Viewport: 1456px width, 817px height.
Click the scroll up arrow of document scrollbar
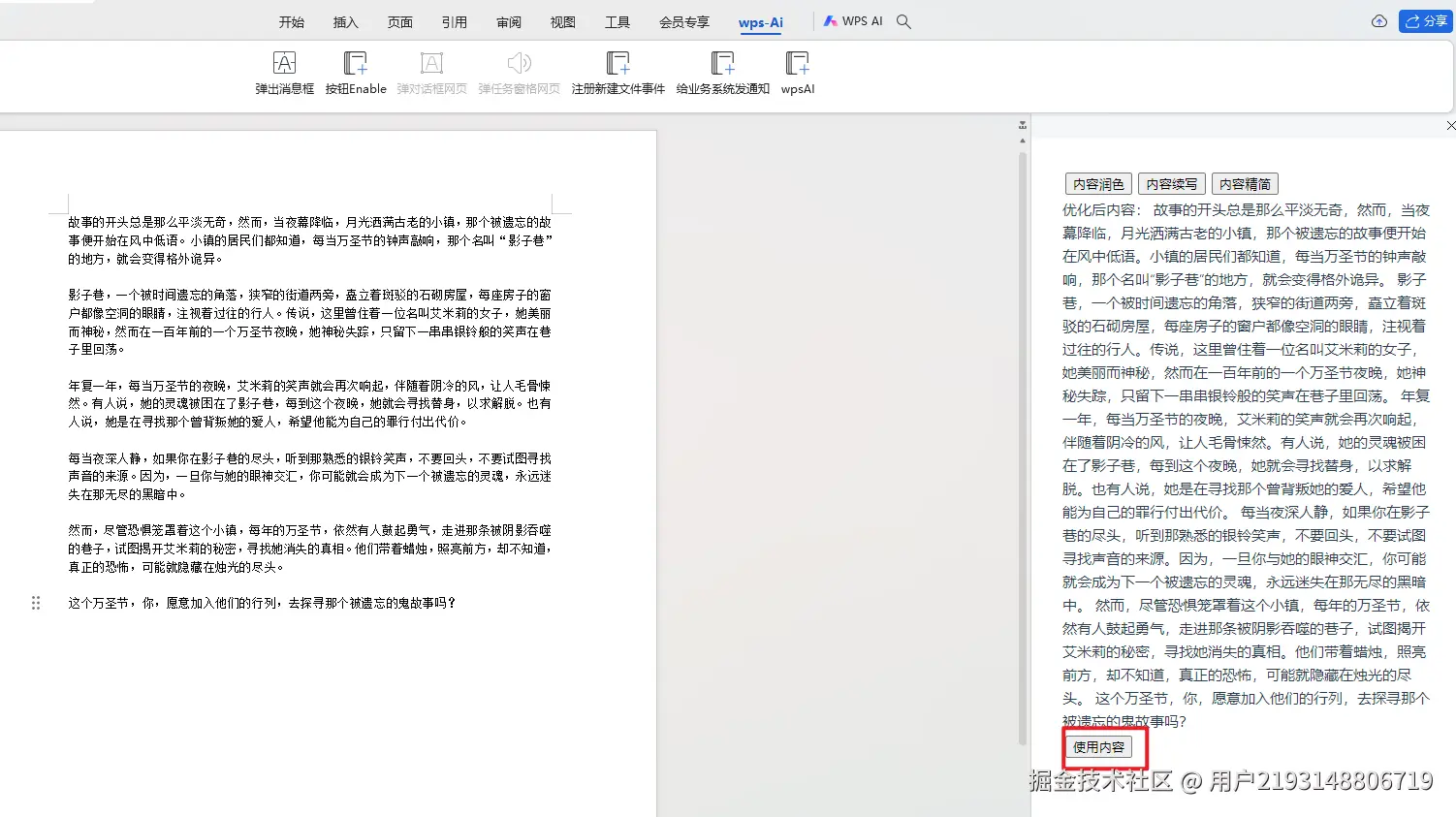point(1022,141)
